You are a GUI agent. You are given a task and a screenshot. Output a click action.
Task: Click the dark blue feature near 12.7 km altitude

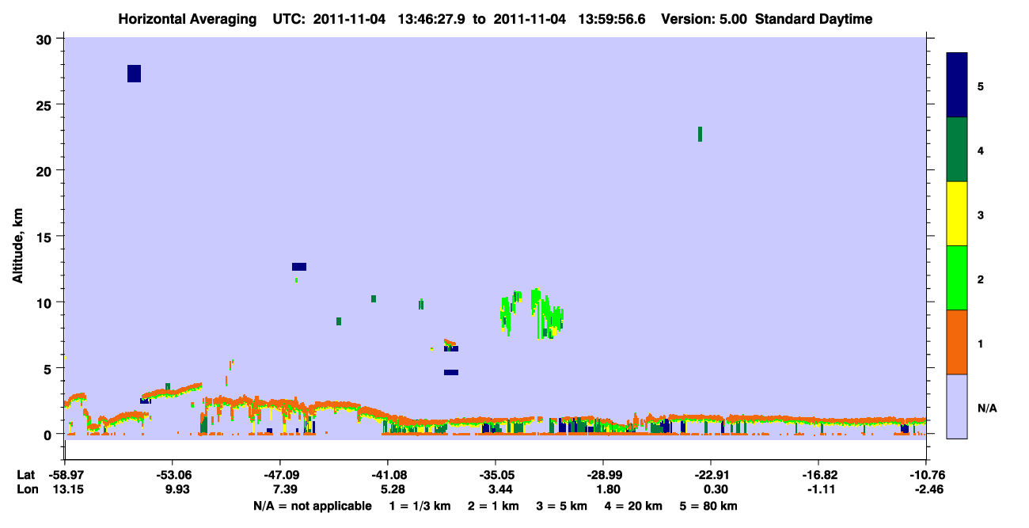(x=299, y=267)
